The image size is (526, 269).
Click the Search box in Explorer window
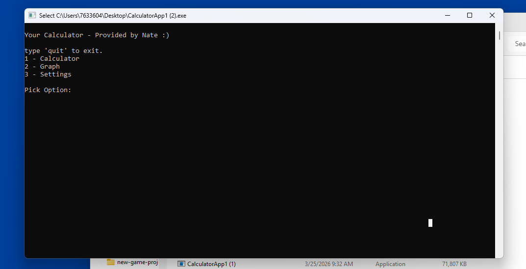[x=517, y=44]
